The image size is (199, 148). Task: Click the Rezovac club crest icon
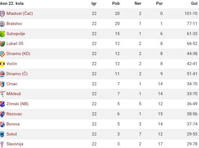(2, 114)
